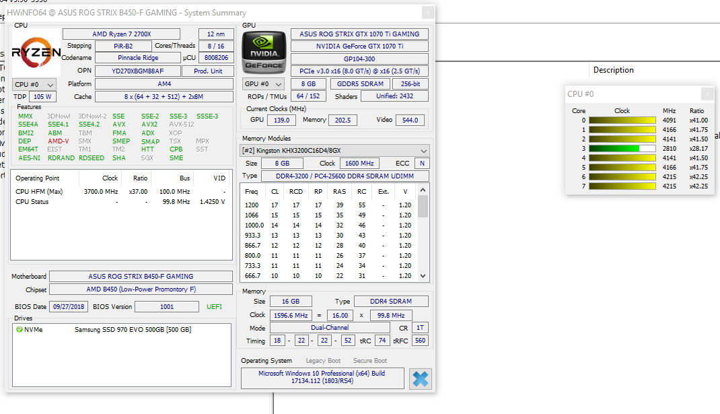The width and height of the screenshot is (720, 414).
Task: Close the System Summary window title bar X
Action: click(428, 13)
